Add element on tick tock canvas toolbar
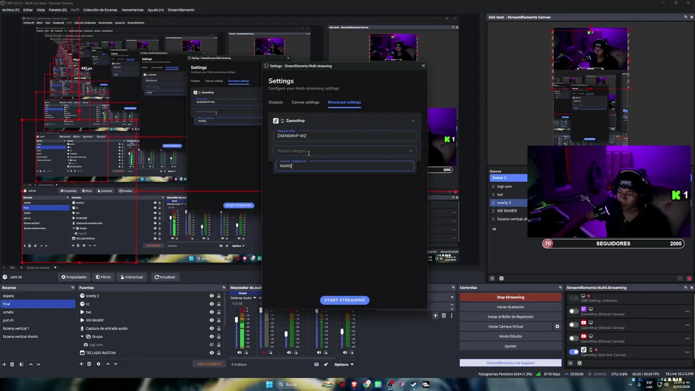The width and height of the screenshot is (695, 391). coord(492,279)
